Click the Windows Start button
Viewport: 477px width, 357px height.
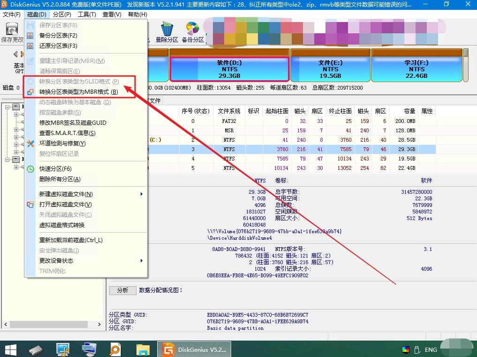[10, 349]
